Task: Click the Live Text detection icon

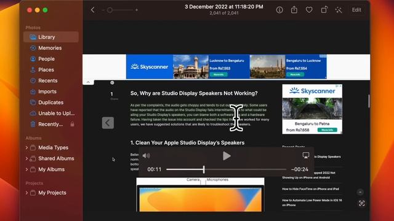Action: pos(361,203)
